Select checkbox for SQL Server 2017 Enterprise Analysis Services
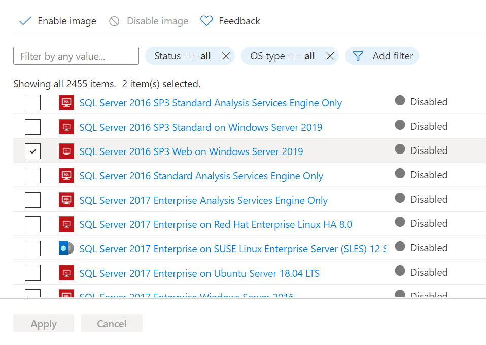 tap(32, 200)
